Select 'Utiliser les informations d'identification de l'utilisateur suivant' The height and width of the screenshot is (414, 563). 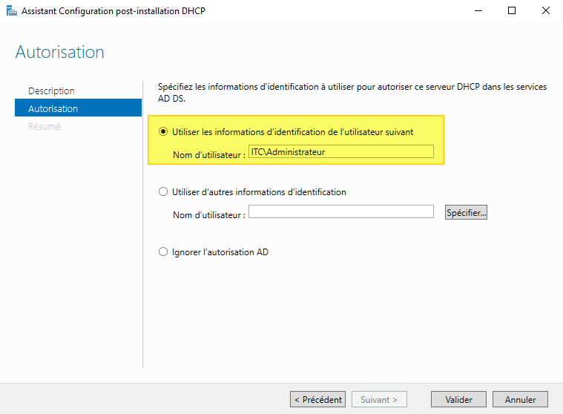[164, 131]
